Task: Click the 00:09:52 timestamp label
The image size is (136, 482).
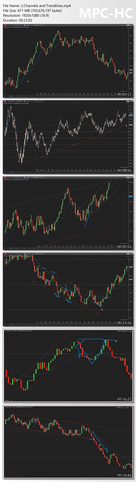Action: [x=125, y=246]
